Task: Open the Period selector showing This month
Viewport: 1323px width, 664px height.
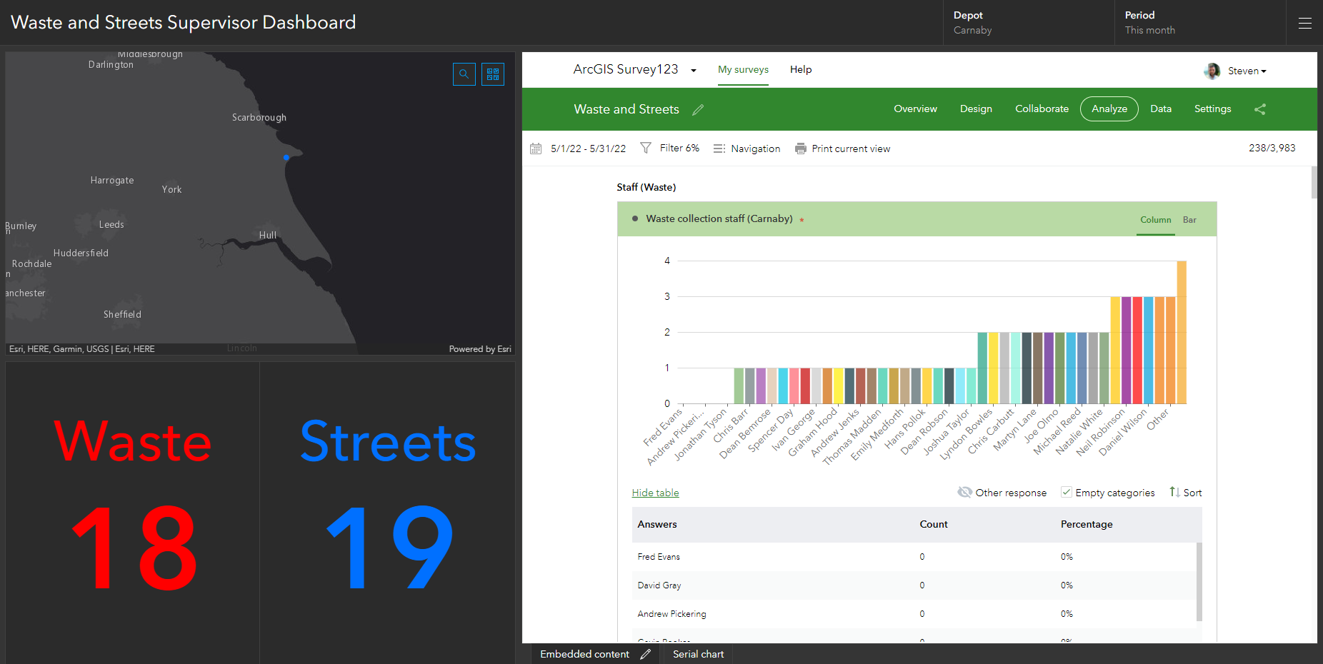Action: click(x=1200, y=23)
